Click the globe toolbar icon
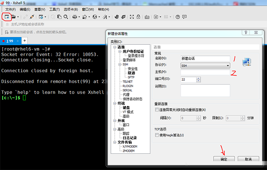 (x=95, y=17)
